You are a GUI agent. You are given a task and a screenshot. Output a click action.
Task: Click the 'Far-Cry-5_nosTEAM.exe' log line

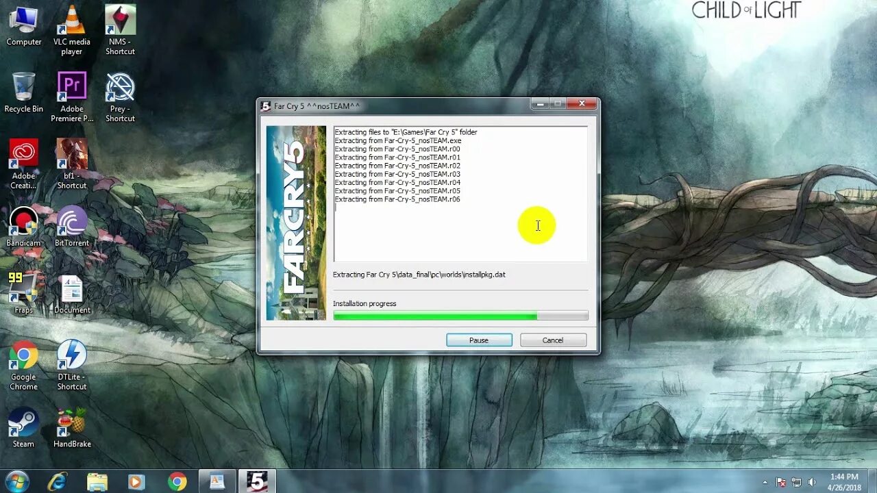coord(397,140)
